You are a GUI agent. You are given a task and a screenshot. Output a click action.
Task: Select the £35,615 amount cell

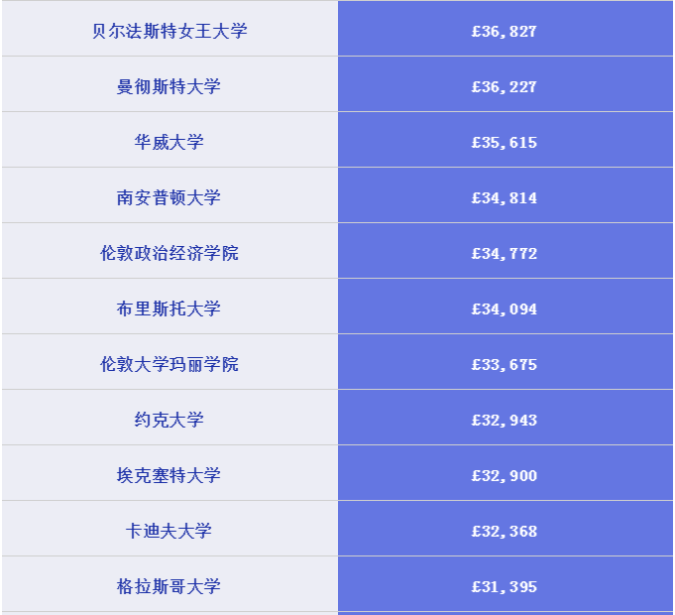(505, 143)
